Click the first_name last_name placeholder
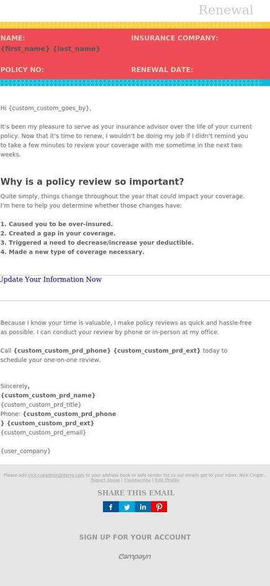The image size is (270, 586). [x=50, y=49]
